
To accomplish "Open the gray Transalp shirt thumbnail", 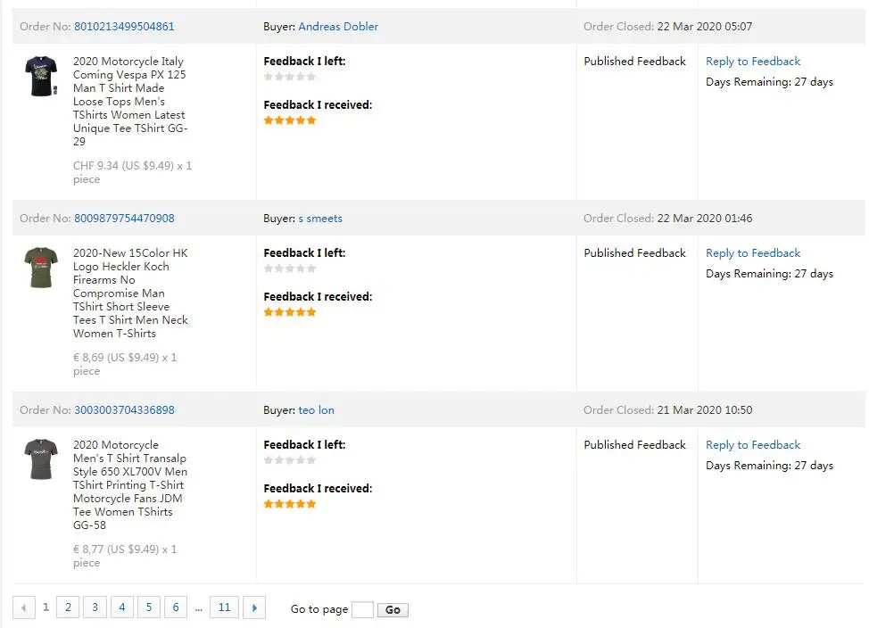I will tap(41, 459).
